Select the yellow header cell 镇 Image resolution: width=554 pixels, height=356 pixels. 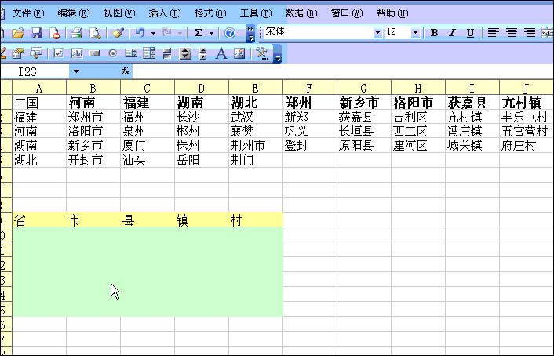pos(202,220)
